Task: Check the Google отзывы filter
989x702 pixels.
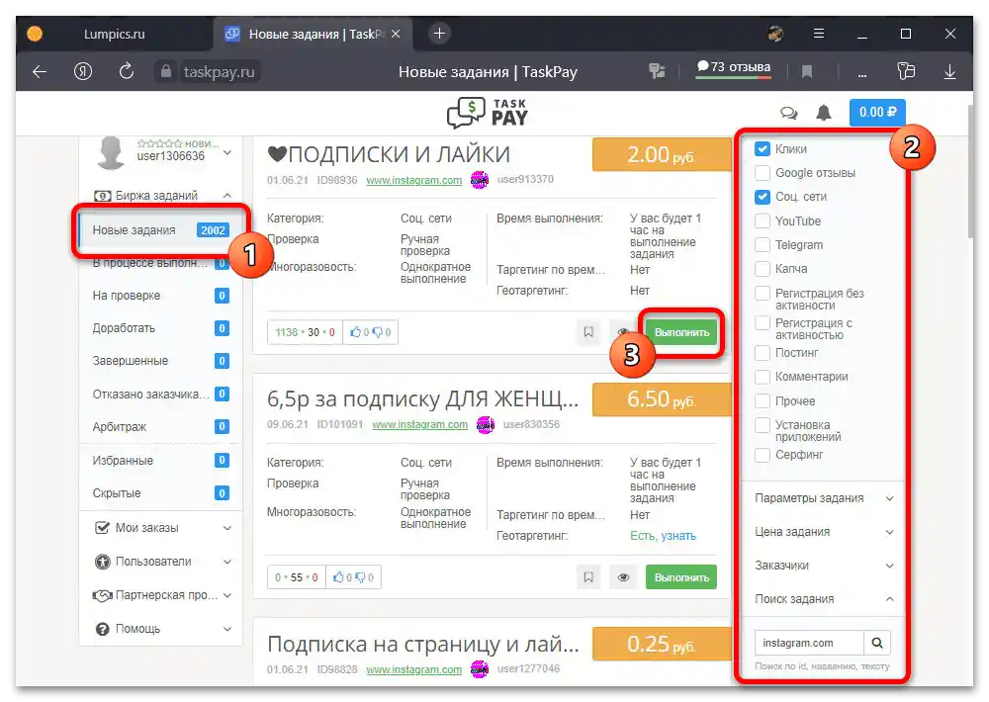Action: pyautogui.click(x=763, y=173)
